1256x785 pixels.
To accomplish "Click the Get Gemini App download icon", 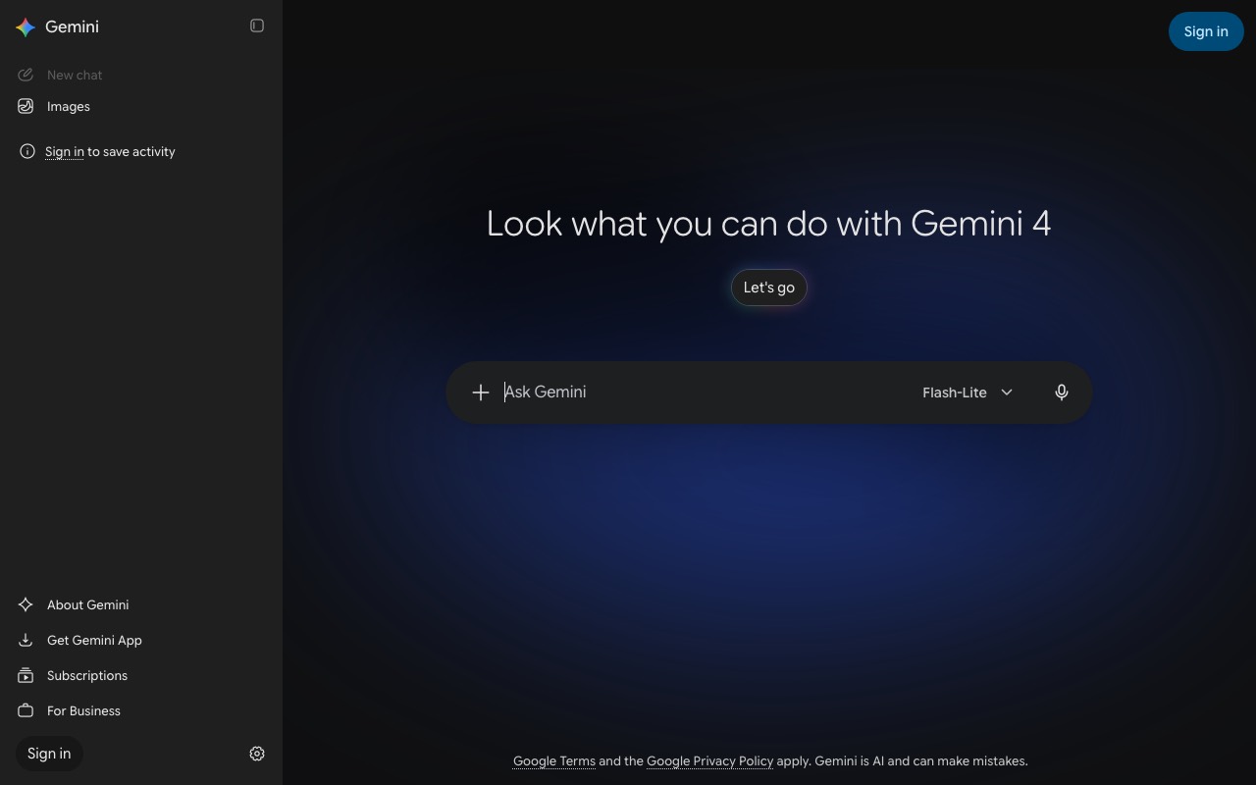I will point(26,640).
